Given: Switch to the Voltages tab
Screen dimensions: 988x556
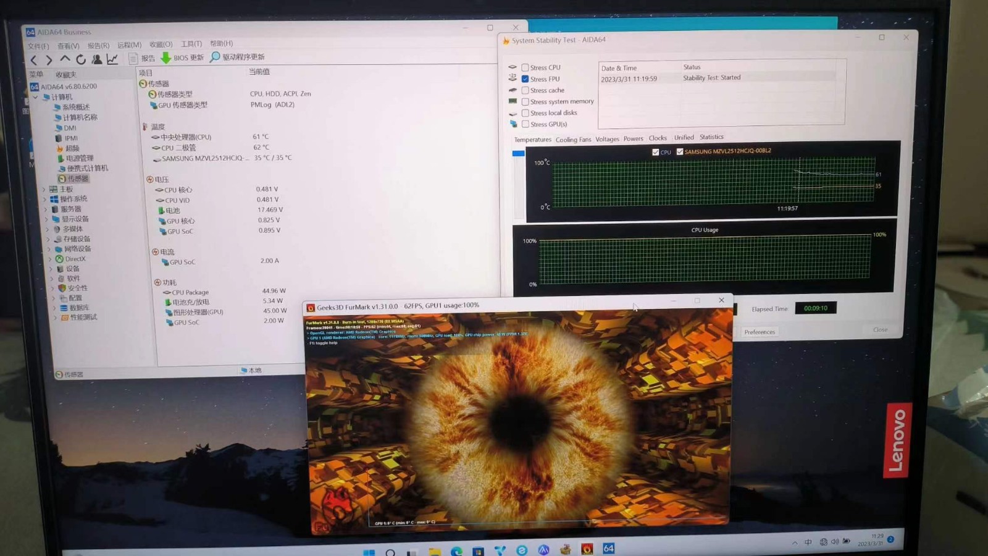Looking at the screenshot, I should [607, 139].
